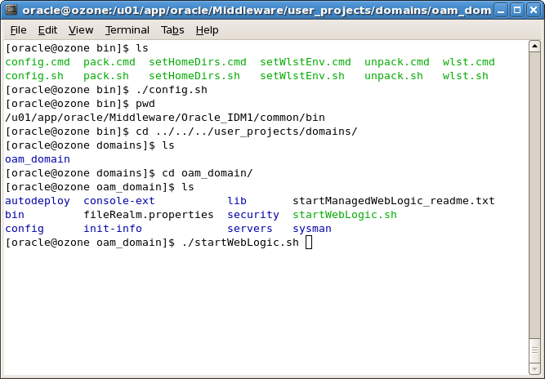Click setWlstEnv.sh in the listing

click(x=302, y=76)
